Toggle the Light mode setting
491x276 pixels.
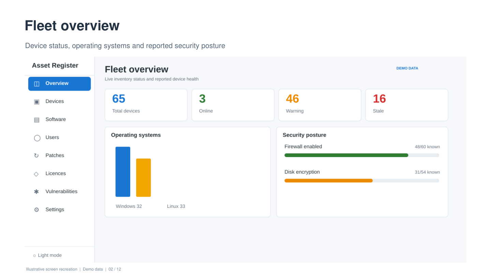coord(47,256)
